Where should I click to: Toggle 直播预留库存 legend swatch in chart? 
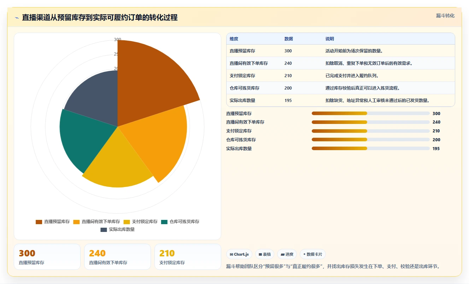click(39, 222)
